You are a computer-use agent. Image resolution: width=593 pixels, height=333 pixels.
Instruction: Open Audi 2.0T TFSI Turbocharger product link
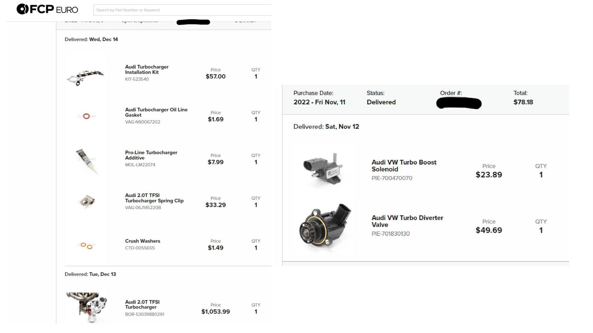[142, 305]
